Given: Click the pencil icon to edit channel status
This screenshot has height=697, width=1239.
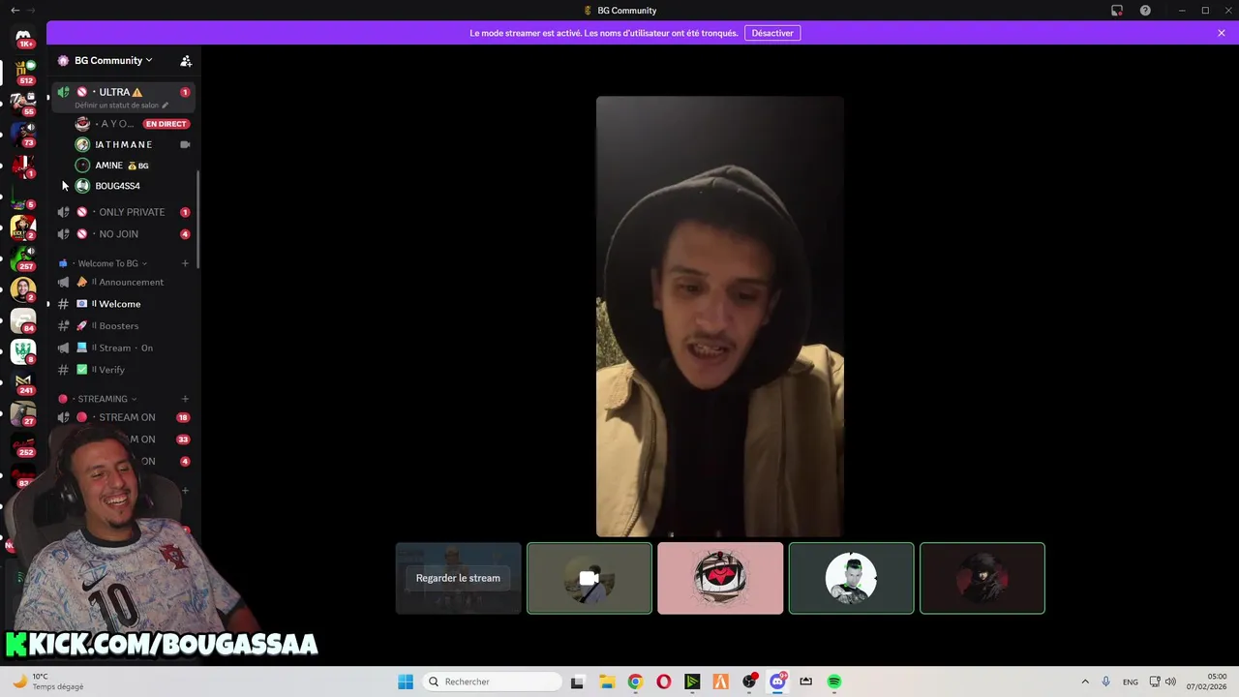Looking at the screenshot, I should pos(166,105).
